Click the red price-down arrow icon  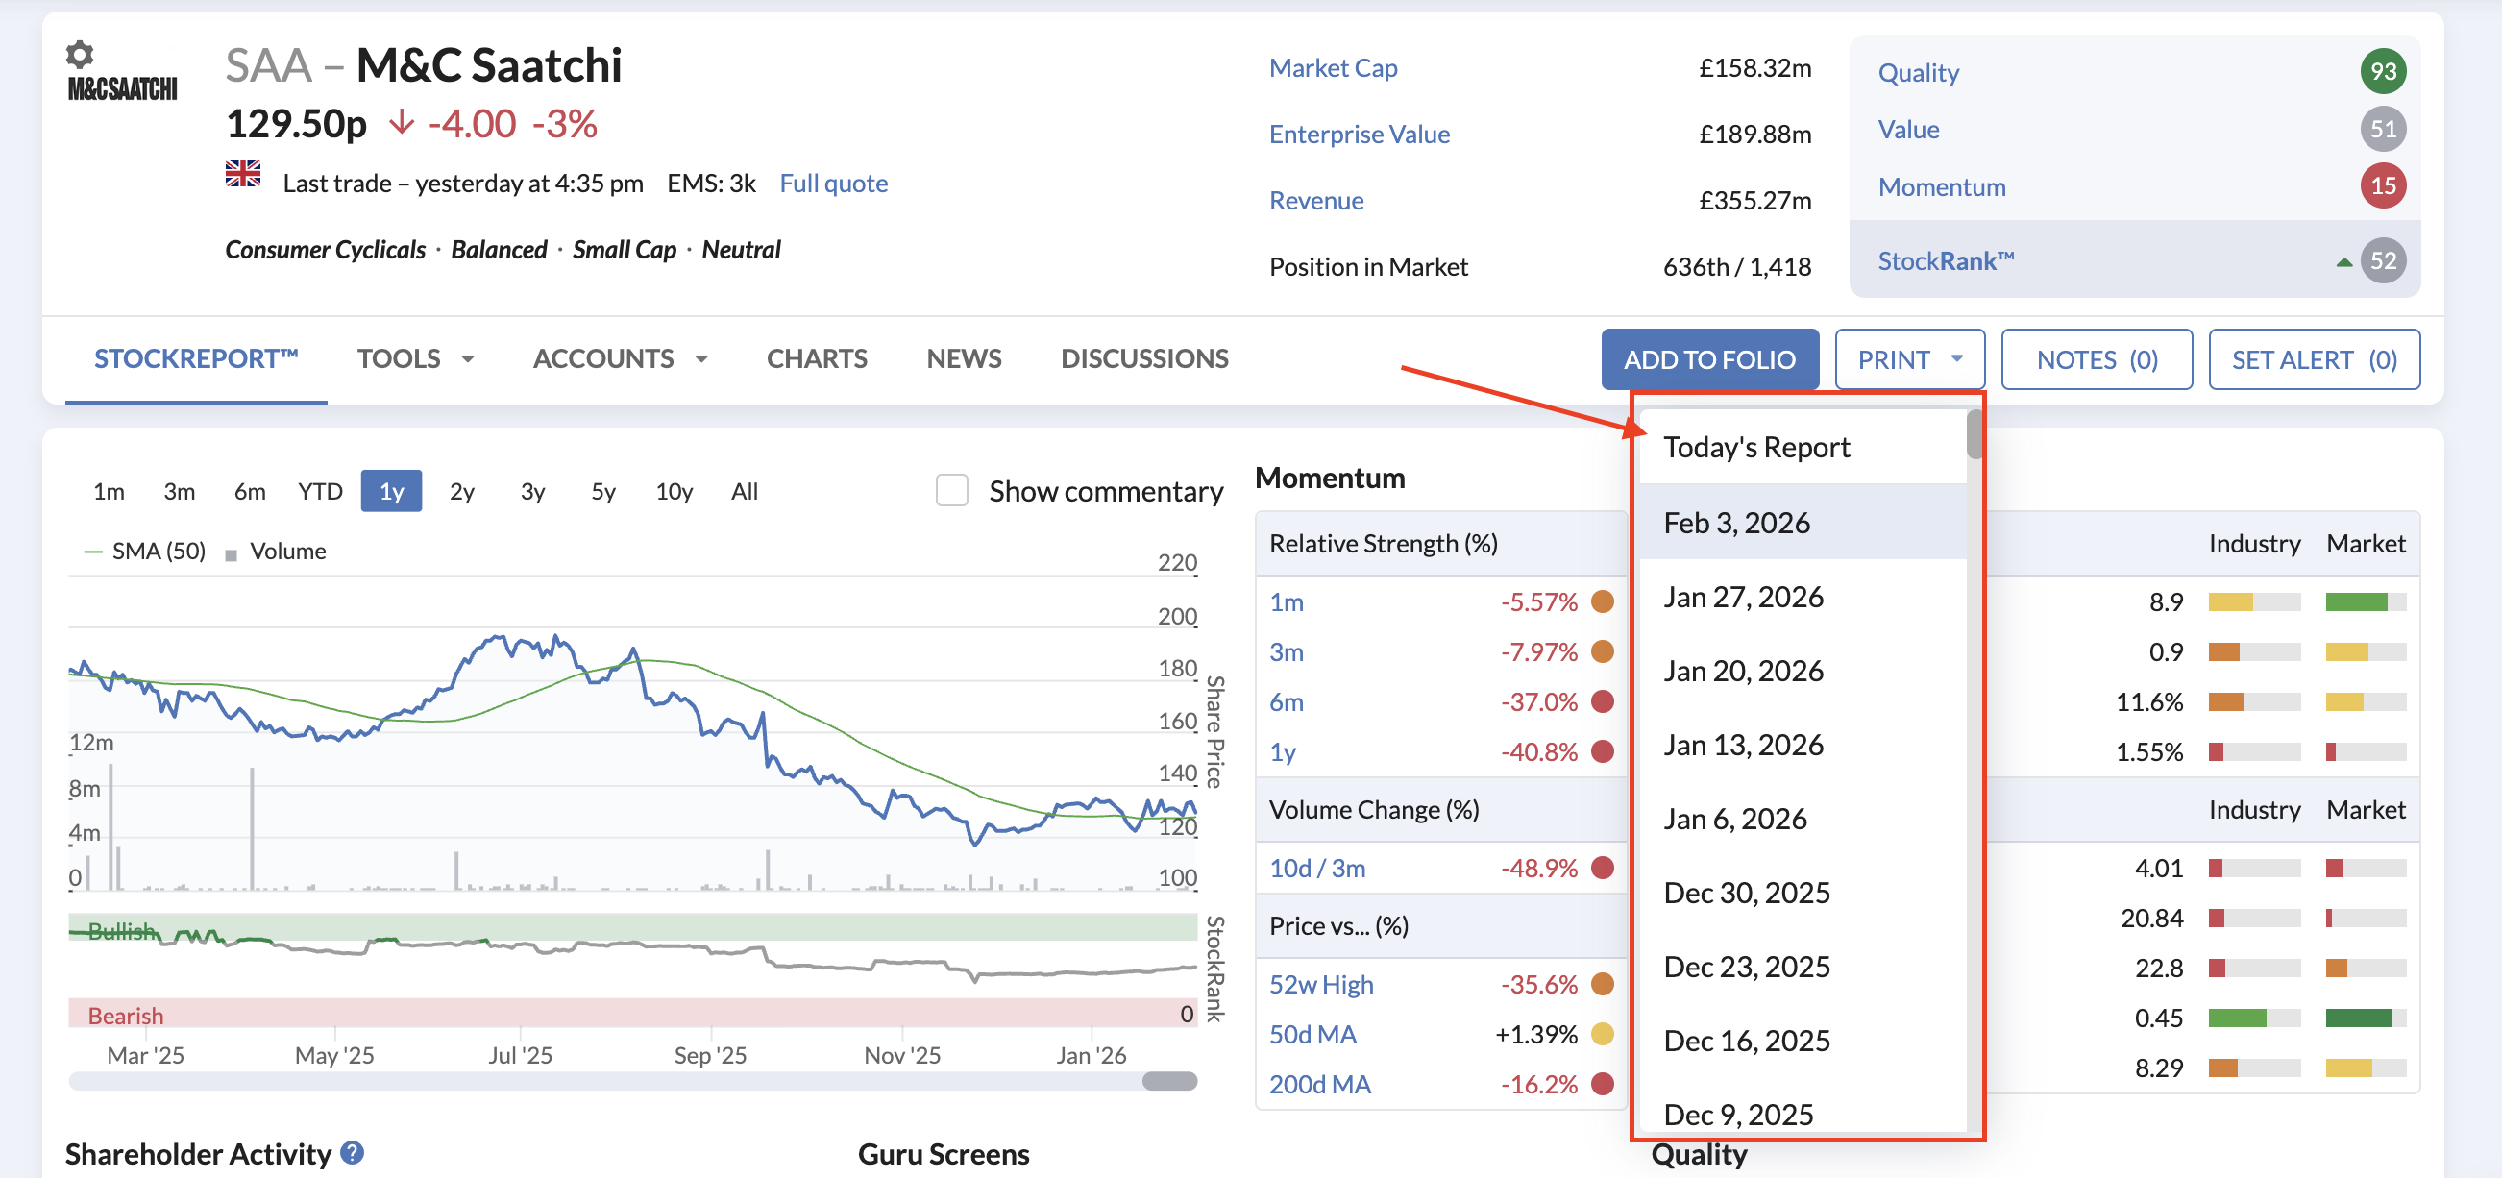[401, 123]
